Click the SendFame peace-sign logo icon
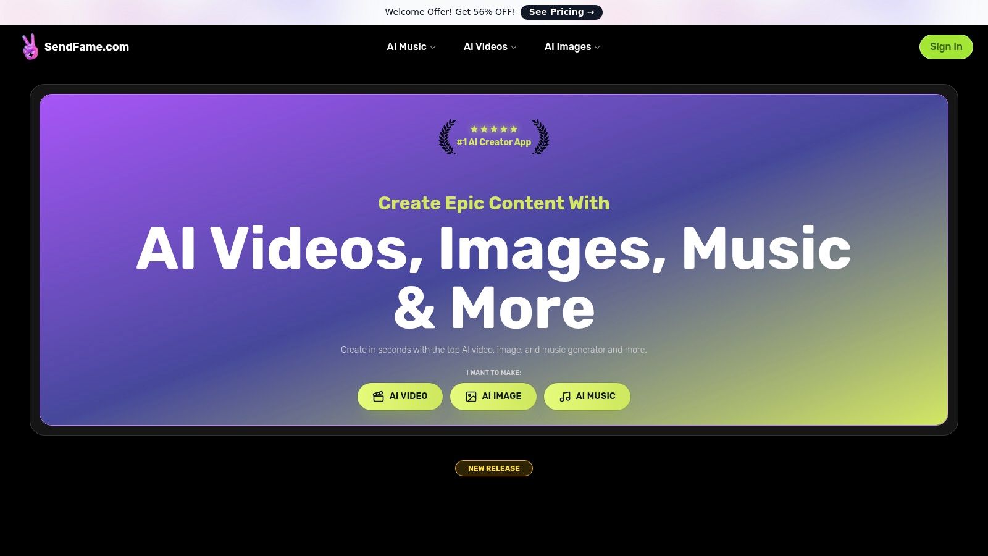 click(29, 46)
